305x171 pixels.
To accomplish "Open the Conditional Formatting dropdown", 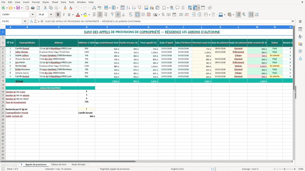I will [233, 15].
